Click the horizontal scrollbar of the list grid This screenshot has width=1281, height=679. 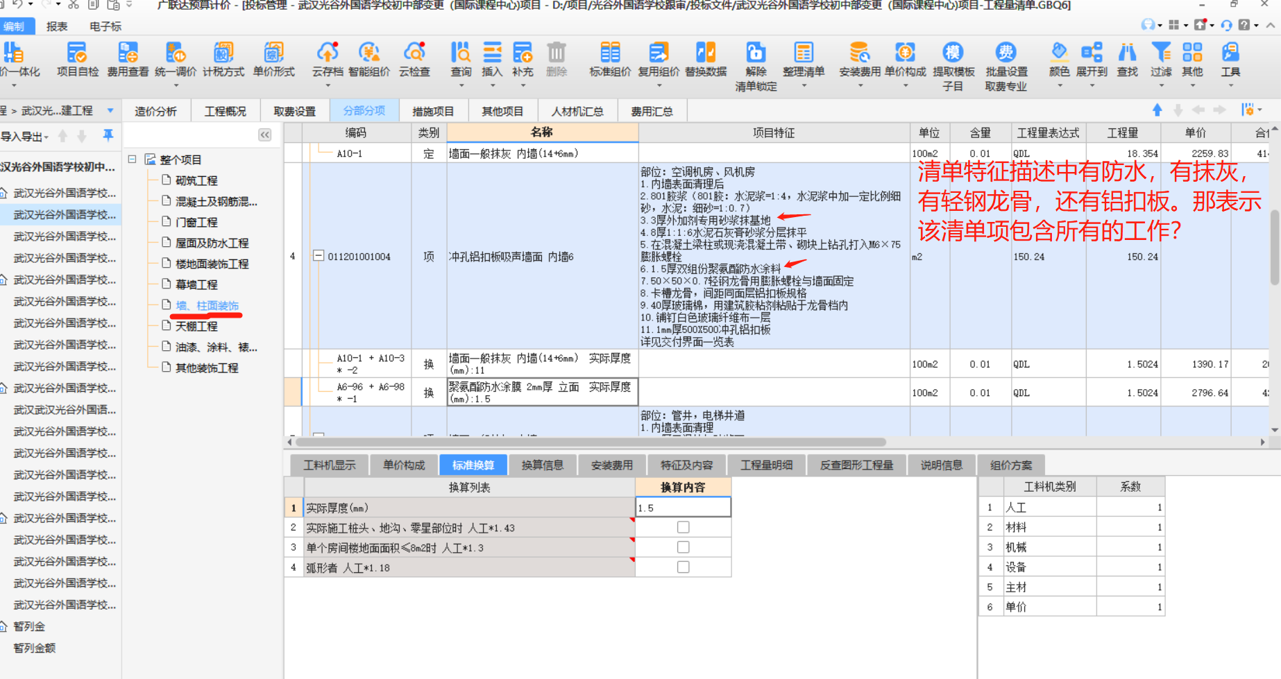tap(590, 442)
